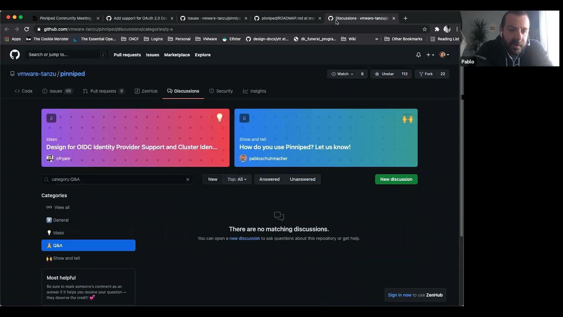Open the Reading List

[445, 39]
